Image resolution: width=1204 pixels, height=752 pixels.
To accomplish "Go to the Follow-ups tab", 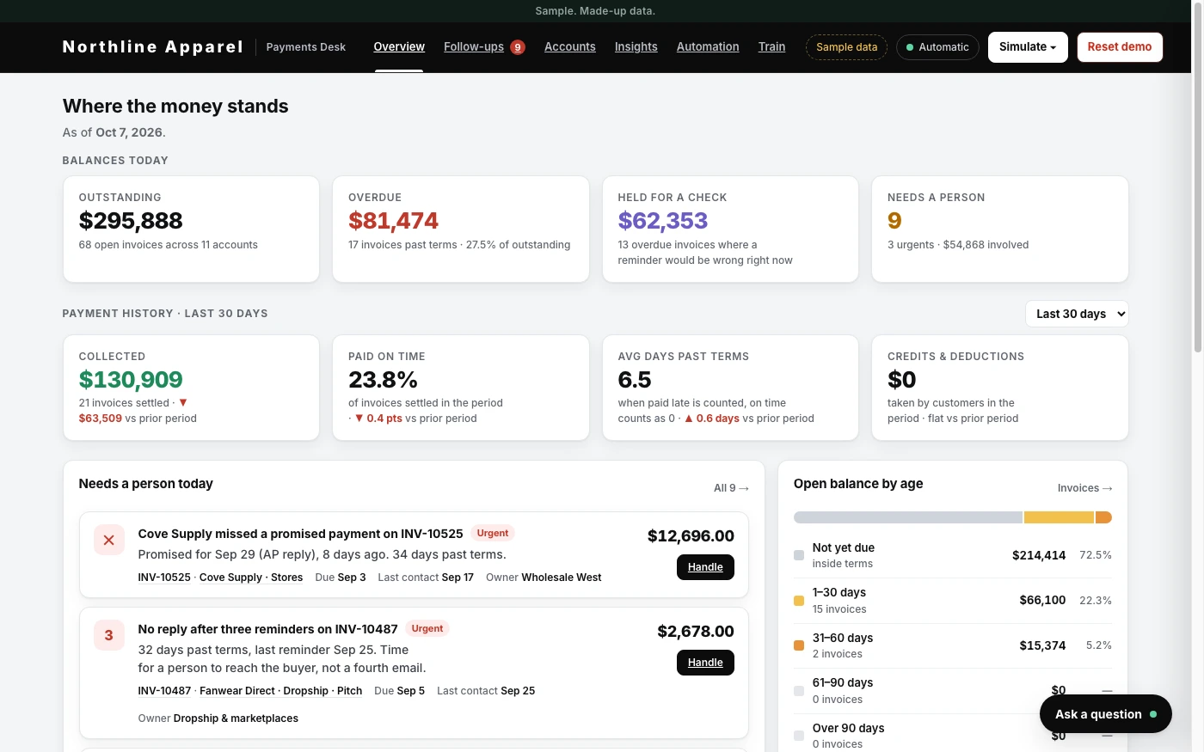I will pyautogui.click(x=474, y=46).
